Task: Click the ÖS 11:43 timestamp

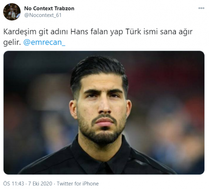Action: coord(14,184)
